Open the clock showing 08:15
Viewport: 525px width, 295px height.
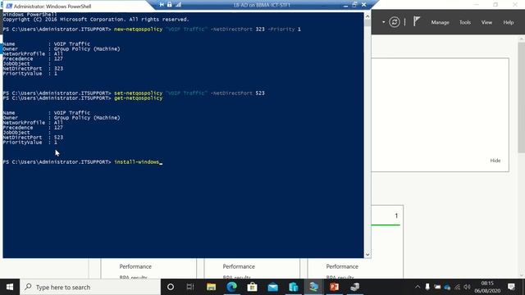487,287
